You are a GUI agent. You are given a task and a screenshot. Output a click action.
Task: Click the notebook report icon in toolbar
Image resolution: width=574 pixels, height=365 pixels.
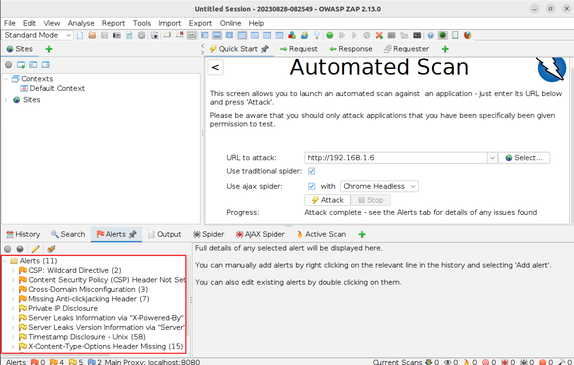coord(455,35)
